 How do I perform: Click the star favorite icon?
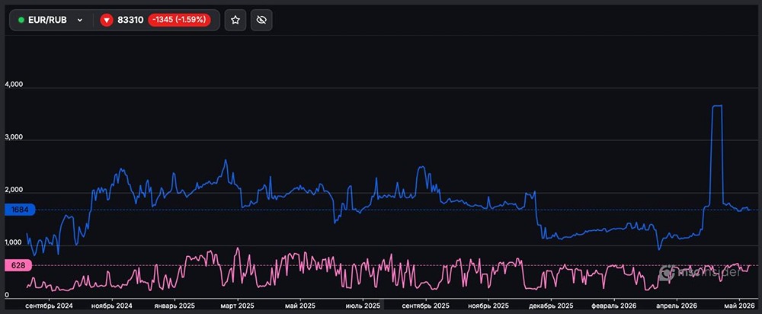coord(235,20)
